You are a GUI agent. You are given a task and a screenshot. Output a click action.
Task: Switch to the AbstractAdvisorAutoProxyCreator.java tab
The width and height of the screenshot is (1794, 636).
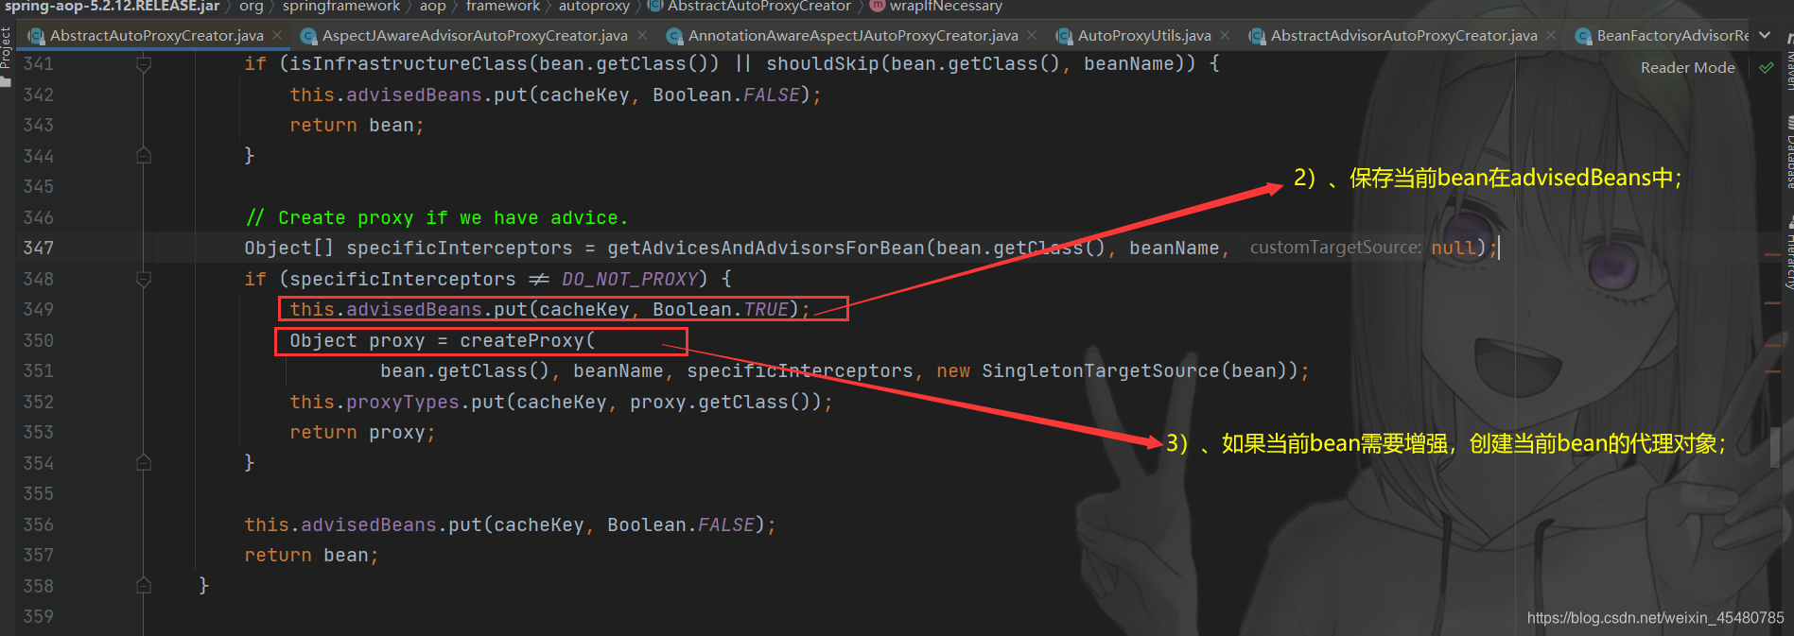tap(1403, 35)
